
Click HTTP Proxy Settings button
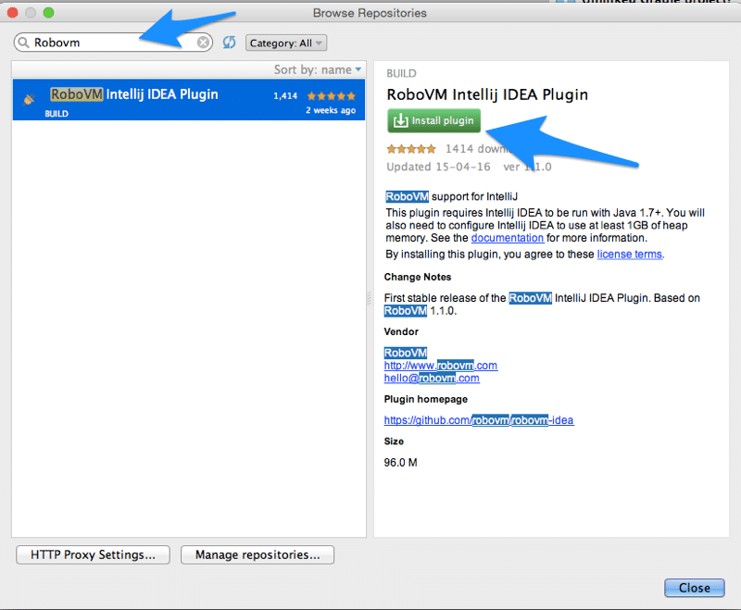point(94,554)
